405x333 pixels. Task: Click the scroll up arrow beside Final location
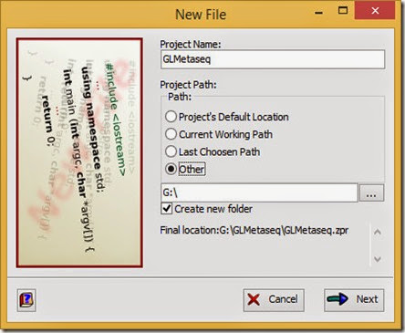point(378,233)
